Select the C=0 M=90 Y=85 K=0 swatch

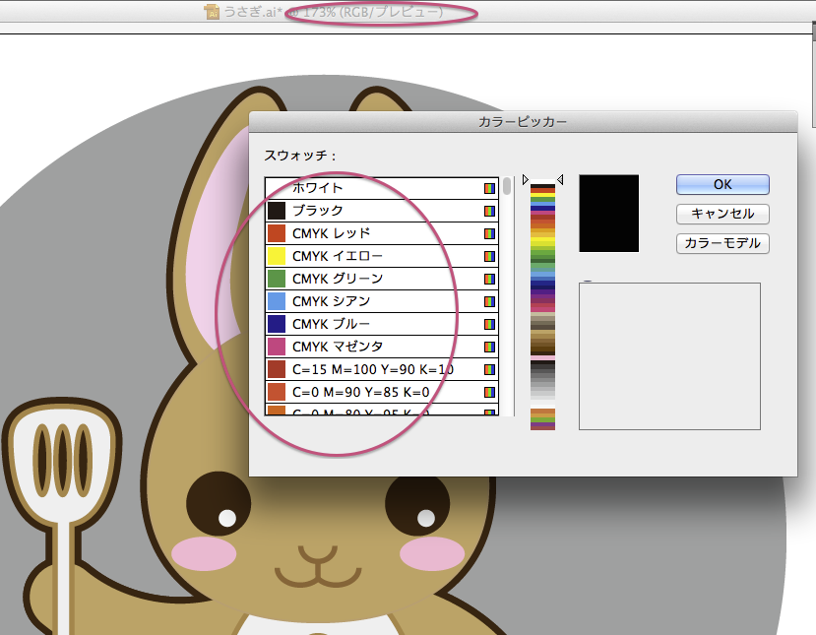374,394
